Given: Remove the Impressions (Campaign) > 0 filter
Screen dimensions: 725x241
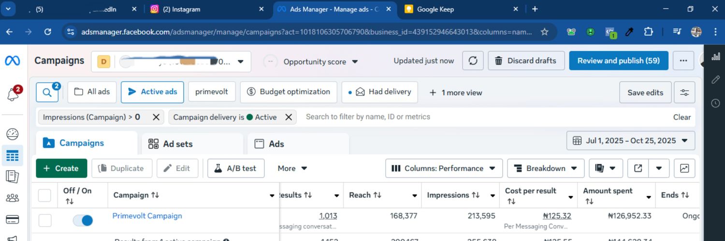Looking at the screenshot, I should [x=156, y=117].
